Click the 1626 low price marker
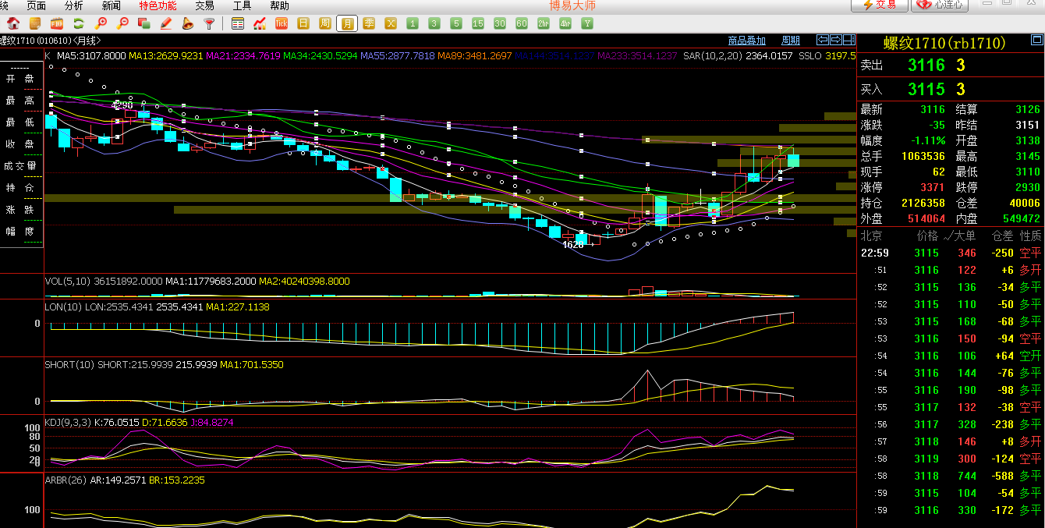The height and width of the screenshot is (528, 1045). (x=573, y=245)
